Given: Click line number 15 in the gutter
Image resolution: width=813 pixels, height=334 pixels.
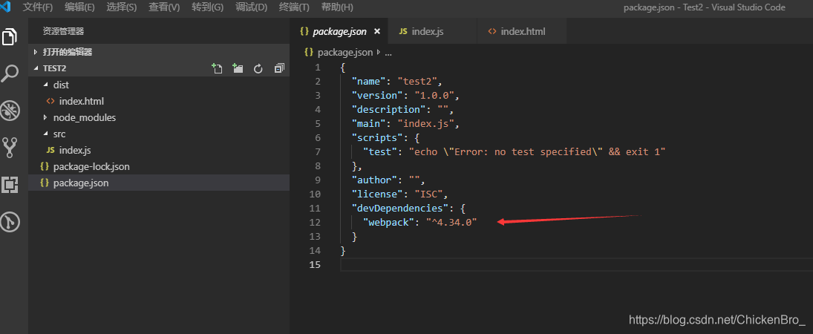Looking at the screenshot, I should click(315, 264).
